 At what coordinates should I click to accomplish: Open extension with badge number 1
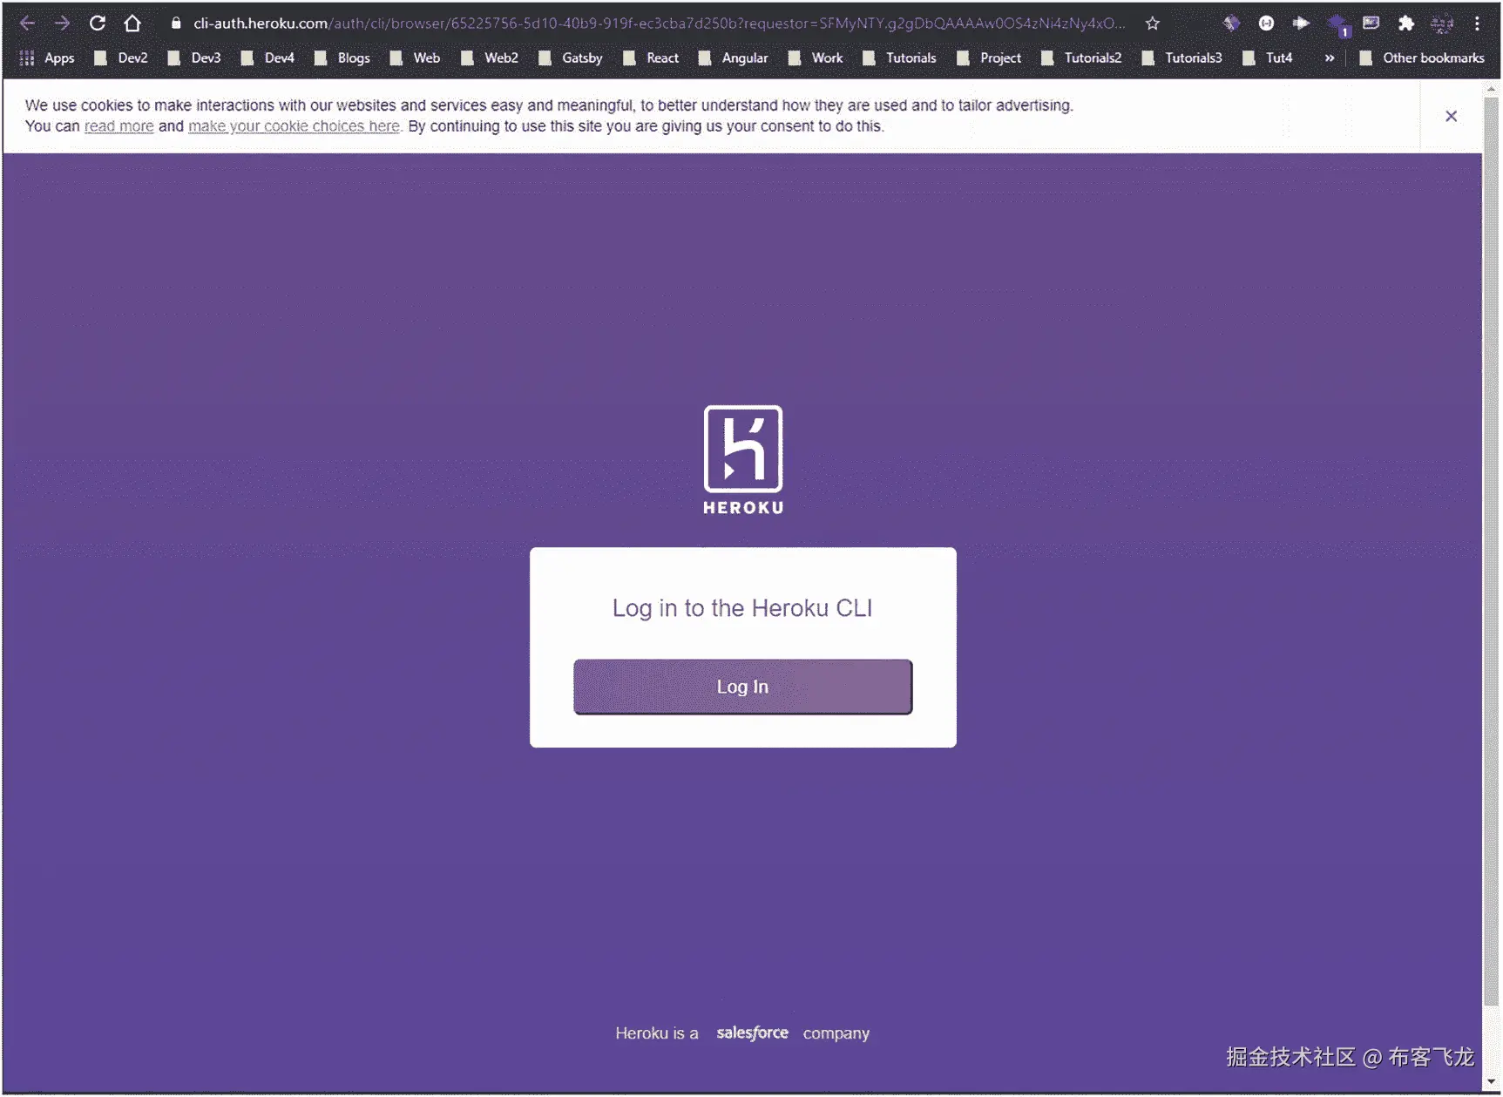[1337, 25]
